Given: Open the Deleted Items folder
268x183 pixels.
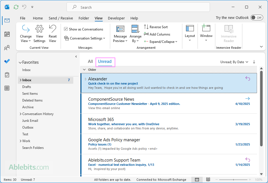Looking at the screenshot, I should pyautogui.click(x=32, y=100).
